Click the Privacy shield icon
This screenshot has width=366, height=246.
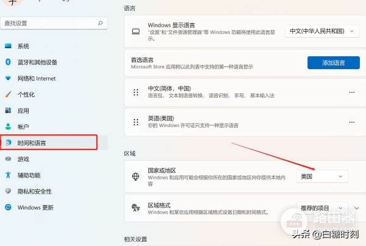coord(8,191)
